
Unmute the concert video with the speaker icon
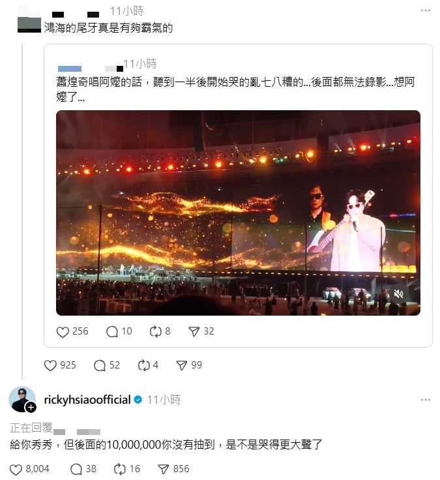[x=398, y=295]
